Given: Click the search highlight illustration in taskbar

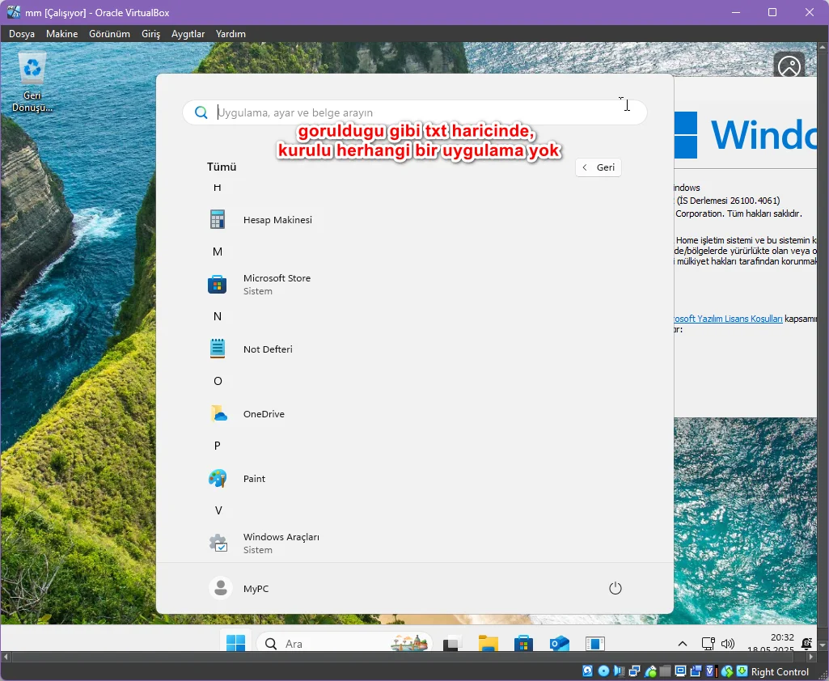Looking at the screenshot, I should (x=409, y=643).
